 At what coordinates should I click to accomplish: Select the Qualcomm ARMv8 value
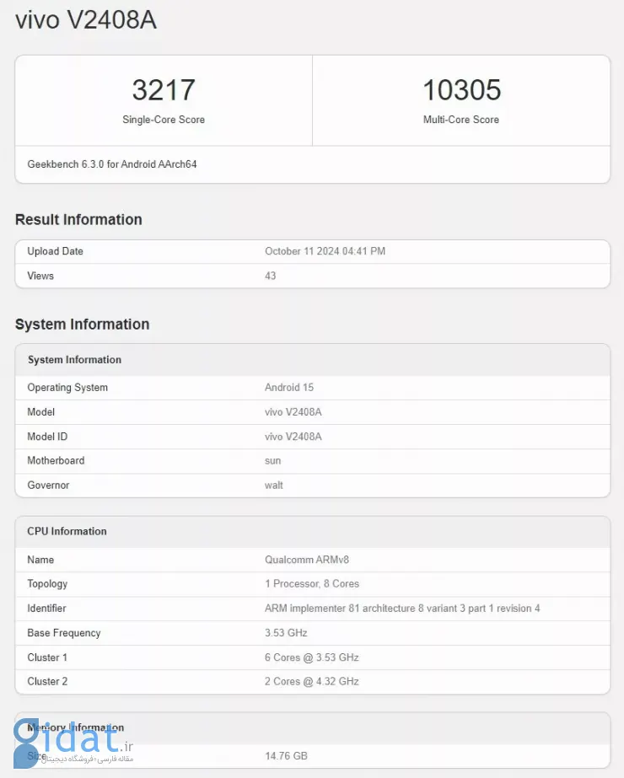[x=307, y=560]
